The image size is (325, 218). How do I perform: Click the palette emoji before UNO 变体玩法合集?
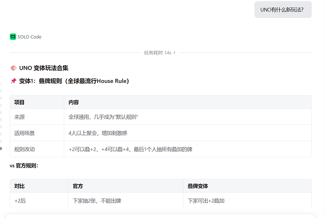click(14, 68)
